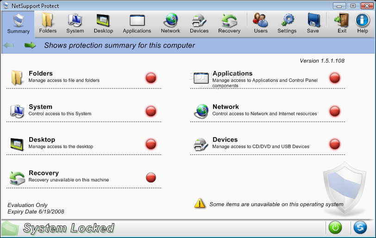376x238 pixels.
Task: Click the Save floppy disk icon
Action: point(313,20)
